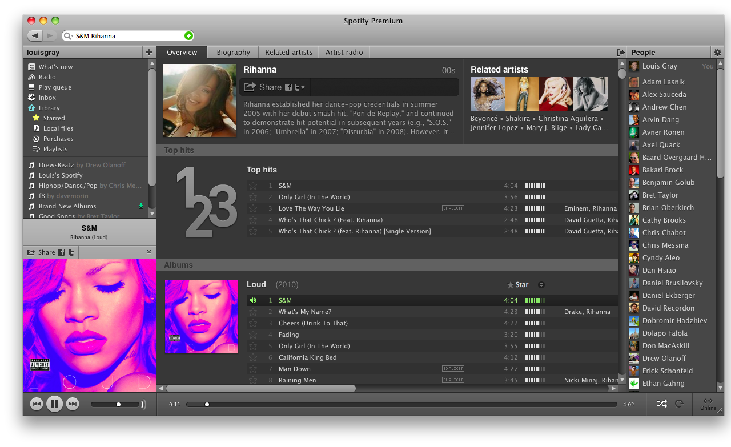
Task: Open the Related artists tab
Action: tap(288, 53)
